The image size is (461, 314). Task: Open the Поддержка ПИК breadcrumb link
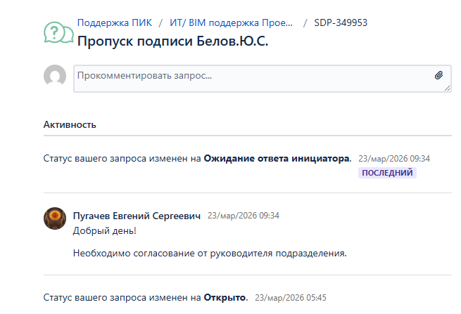115,22
